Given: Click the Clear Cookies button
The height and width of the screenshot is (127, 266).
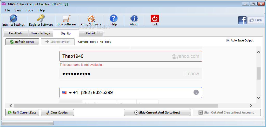Looking at the screenshot, I should click(x=57, y=112).
